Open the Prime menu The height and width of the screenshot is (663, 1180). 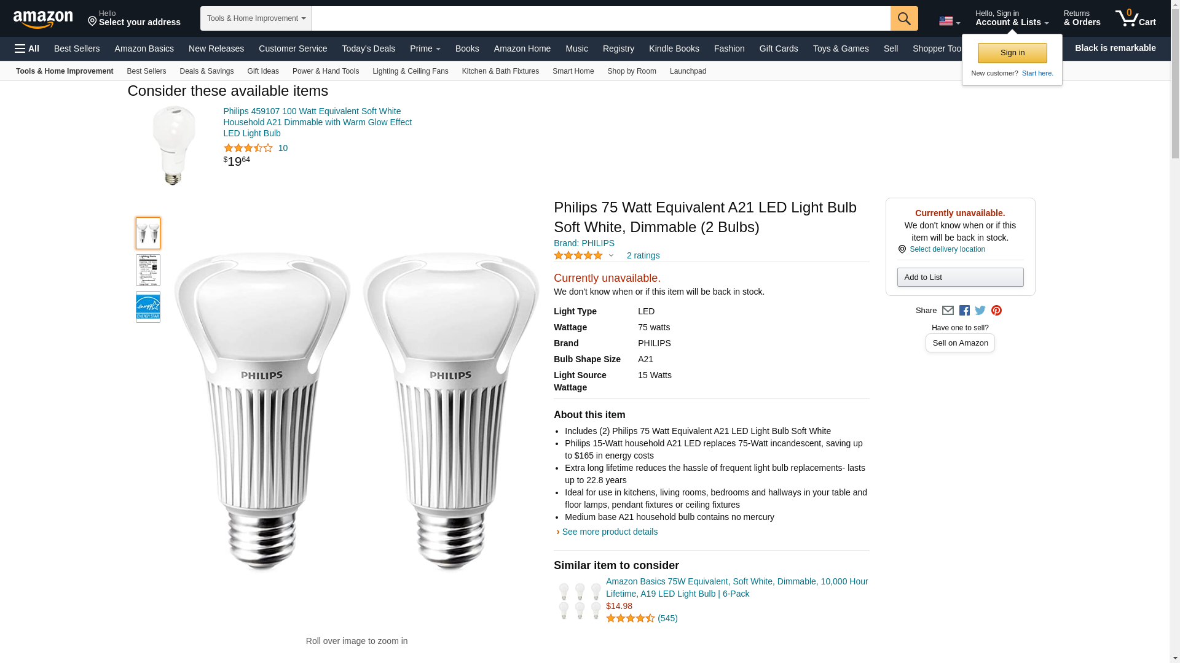pos(425,48)
